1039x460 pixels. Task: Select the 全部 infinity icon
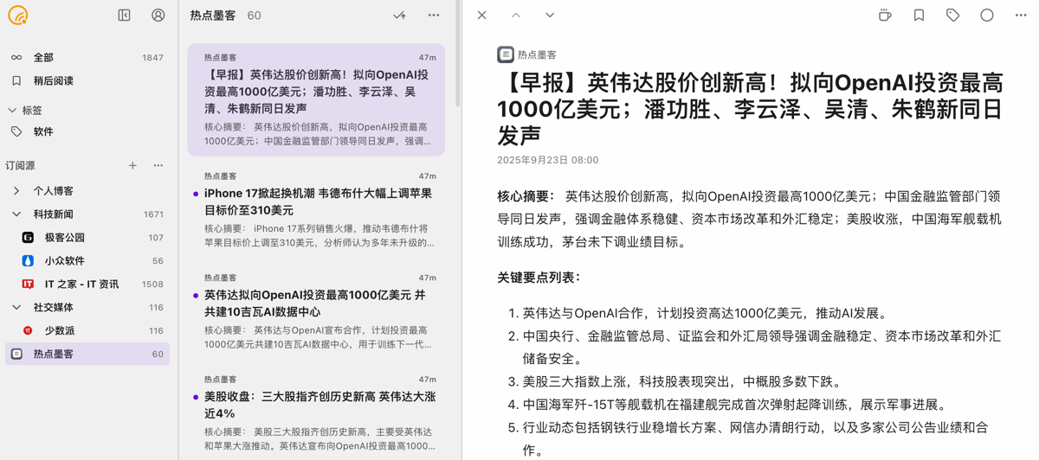[16, 57]
